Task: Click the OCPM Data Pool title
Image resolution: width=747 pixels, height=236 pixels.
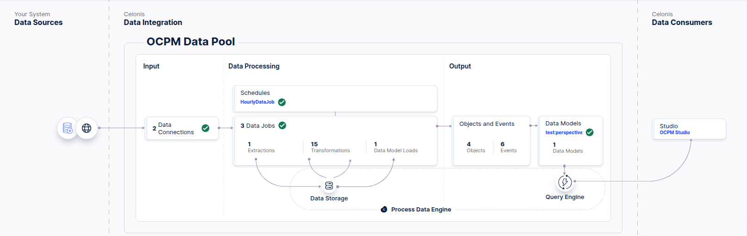Action: (x=191, y=42)
